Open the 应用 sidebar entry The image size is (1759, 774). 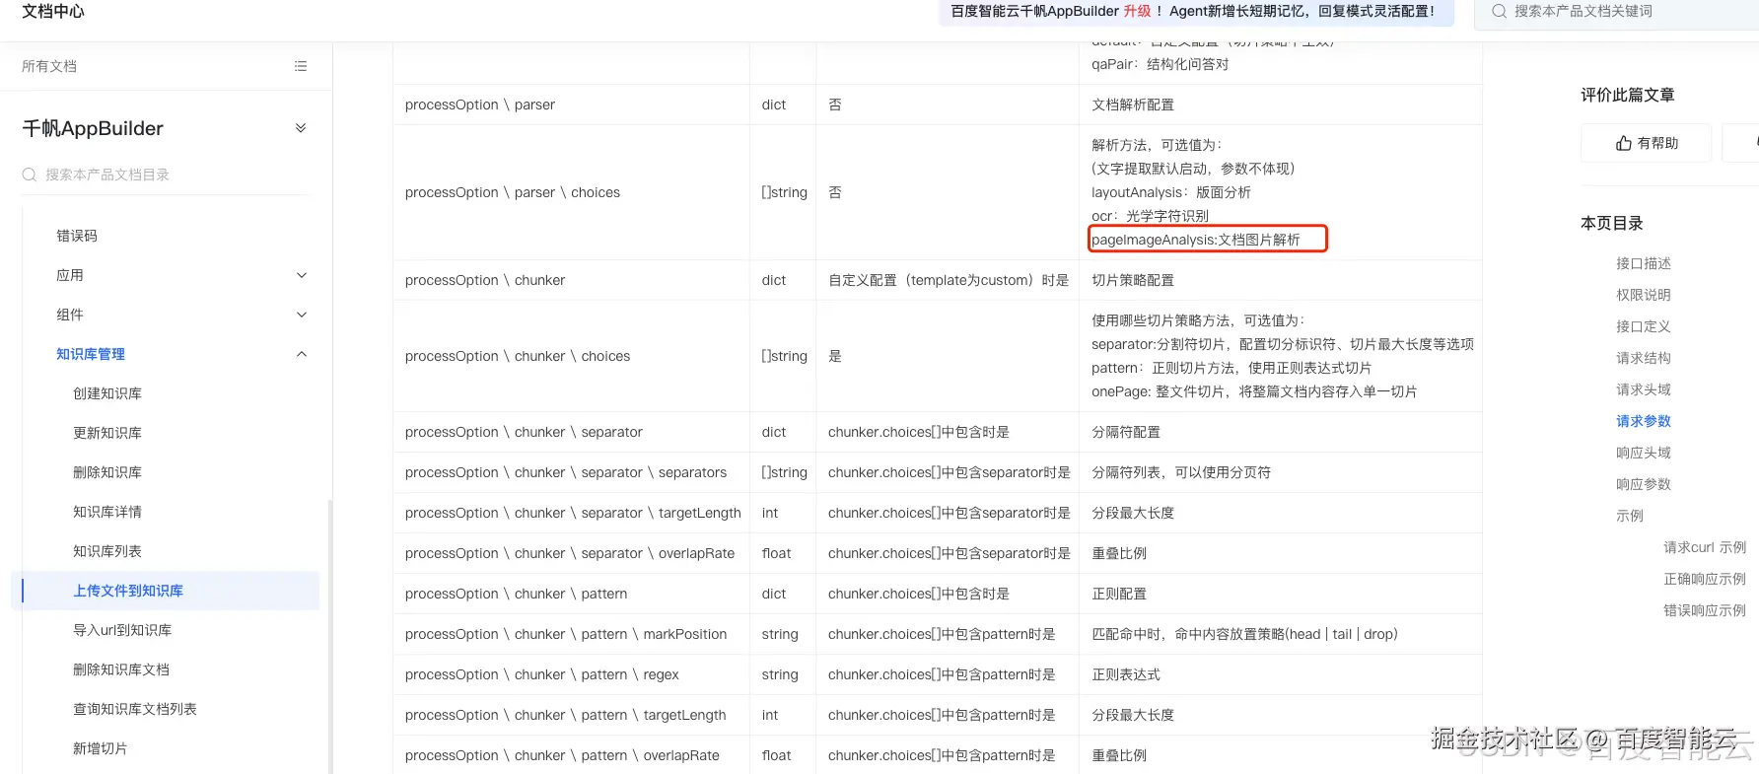pyautogui.click(x=70, y=275)
